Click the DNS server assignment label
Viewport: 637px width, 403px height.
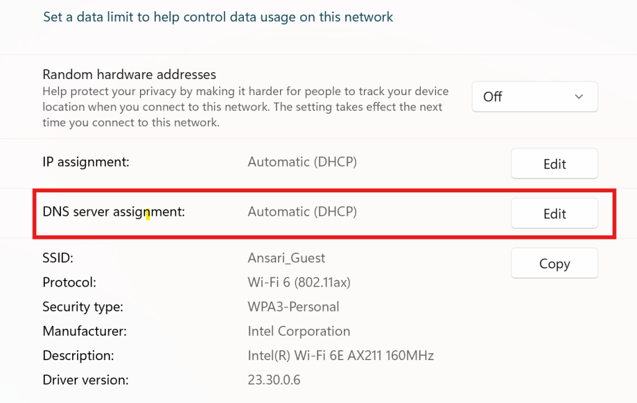pyautogui.click(x=114, y=212)
